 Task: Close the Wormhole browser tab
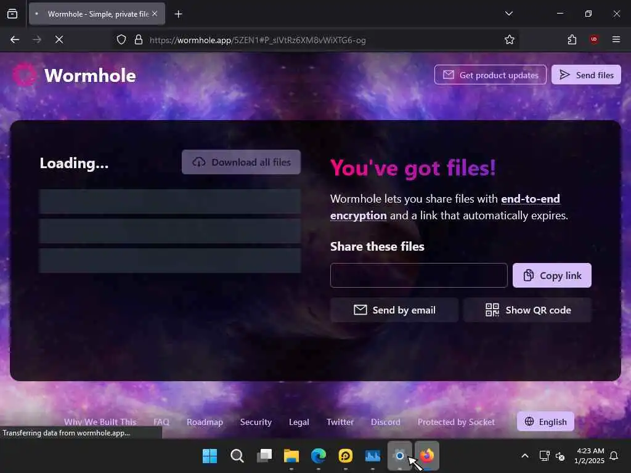pyautogui.click(x=155, y=14)
